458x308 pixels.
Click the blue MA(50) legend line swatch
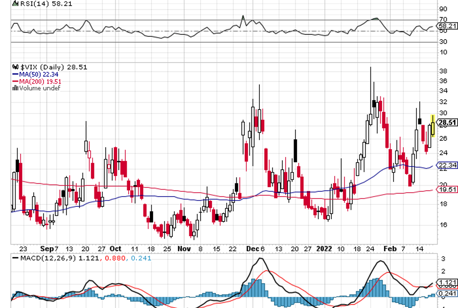point(15,74)
